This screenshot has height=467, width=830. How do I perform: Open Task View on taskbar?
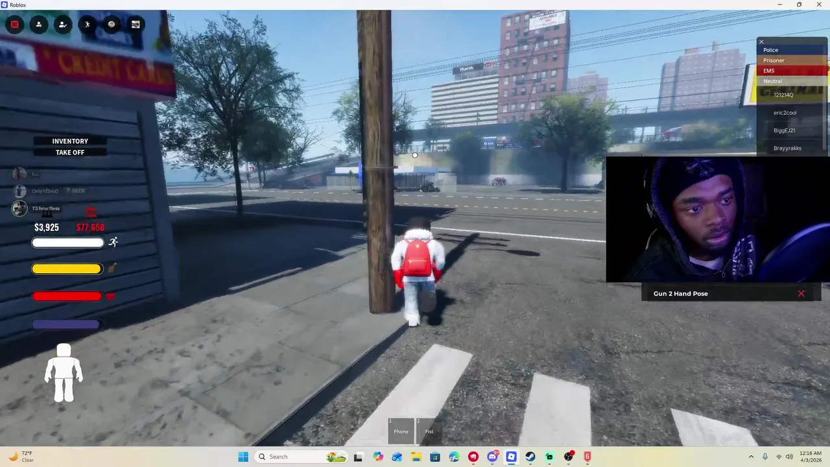point(358,457)
